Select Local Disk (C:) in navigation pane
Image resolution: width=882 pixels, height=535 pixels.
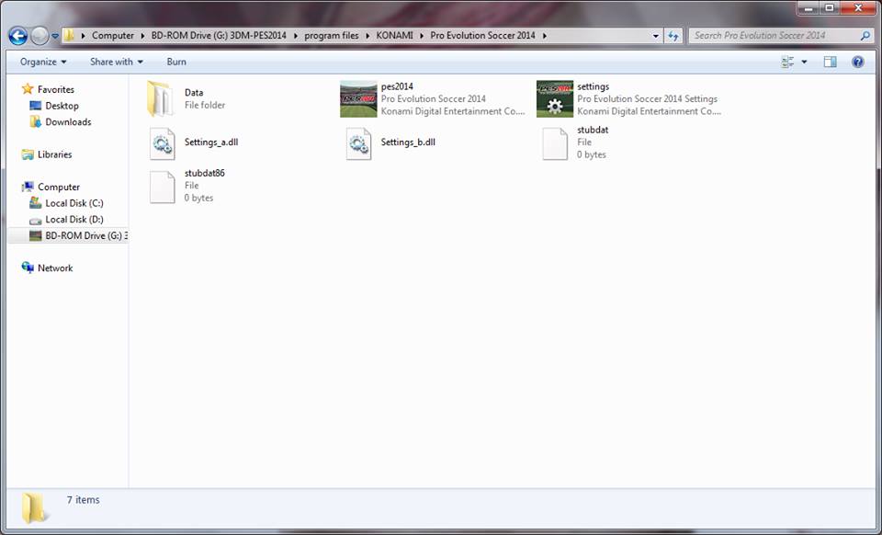(74, 204)
